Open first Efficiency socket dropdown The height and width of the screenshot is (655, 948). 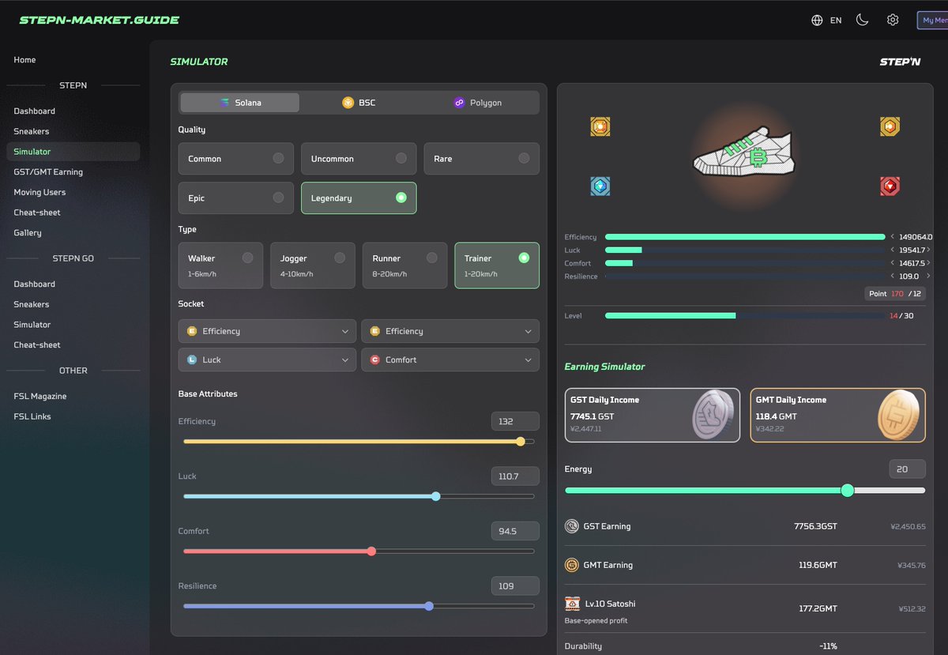click(x=267, y=331)
